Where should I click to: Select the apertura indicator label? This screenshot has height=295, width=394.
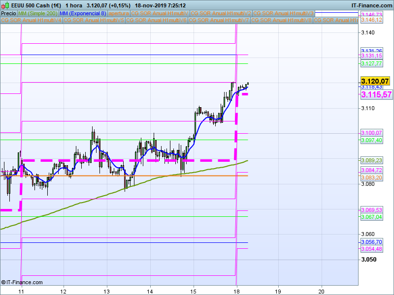[118, 13]
